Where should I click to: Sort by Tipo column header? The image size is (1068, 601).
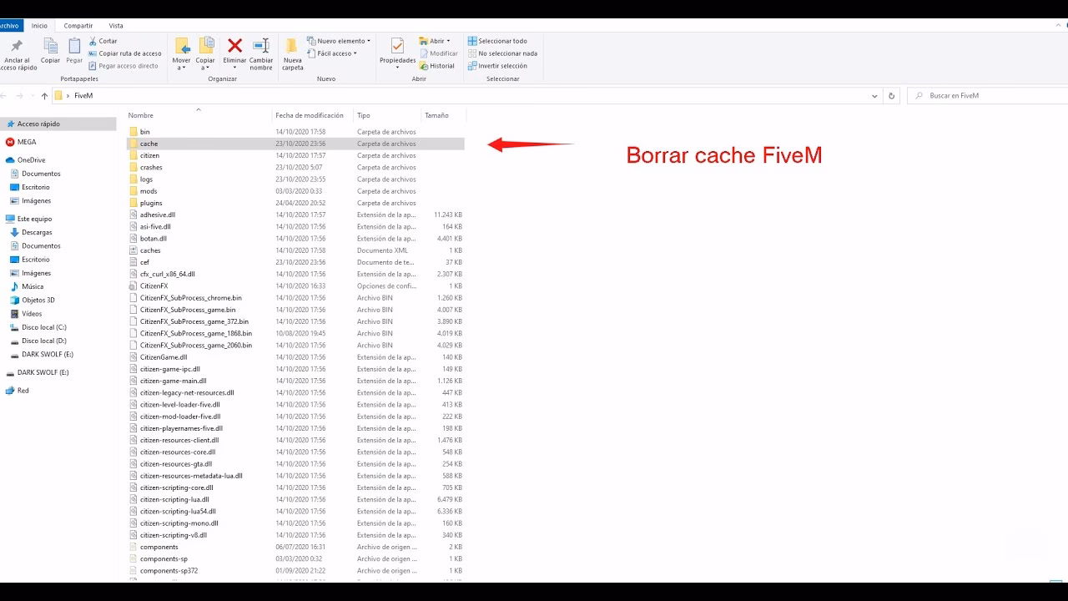[364, 115]
